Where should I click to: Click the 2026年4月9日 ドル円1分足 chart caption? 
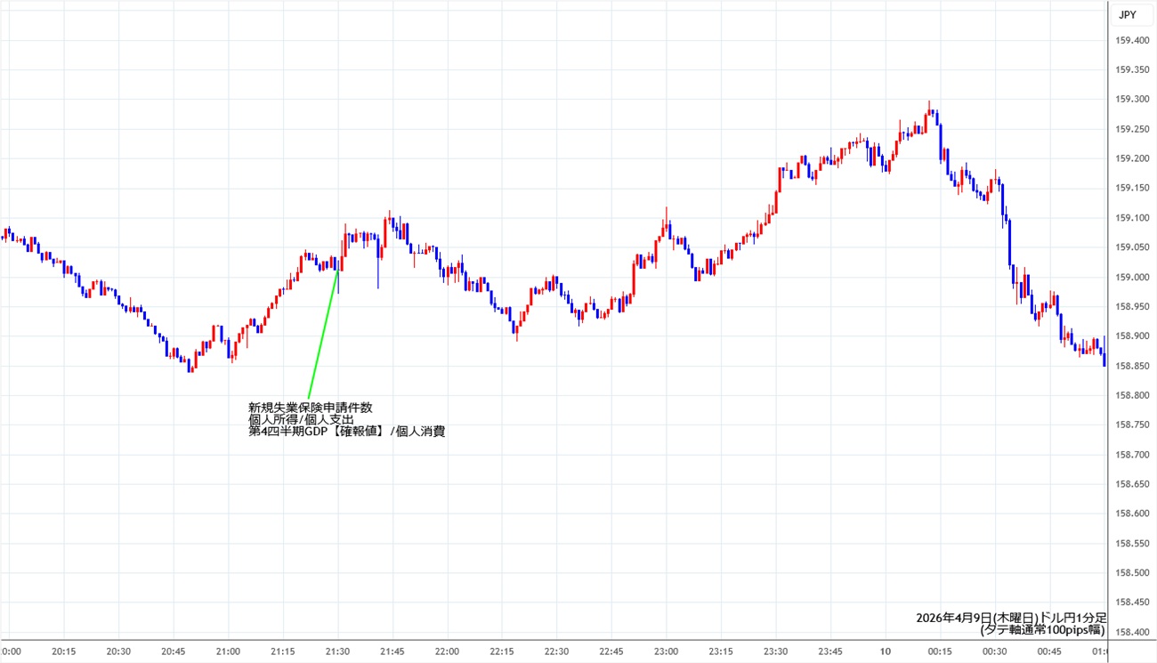click(x=1011, y=618)
